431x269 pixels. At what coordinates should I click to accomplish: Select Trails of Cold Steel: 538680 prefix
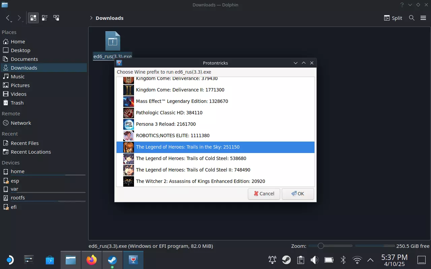point(215,158)
